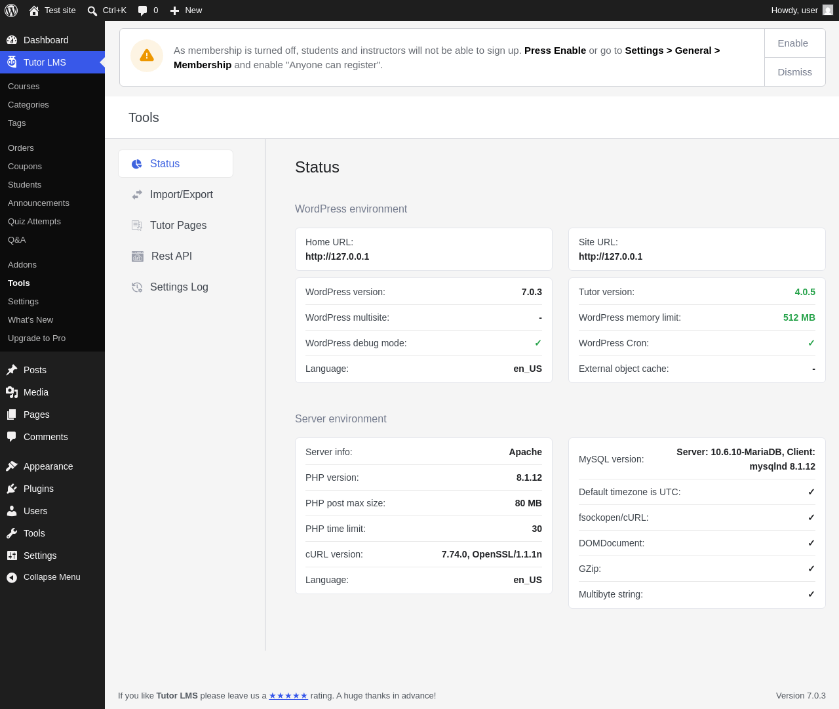
Task: Click the Posts pushpin icon
Action: 12,370
